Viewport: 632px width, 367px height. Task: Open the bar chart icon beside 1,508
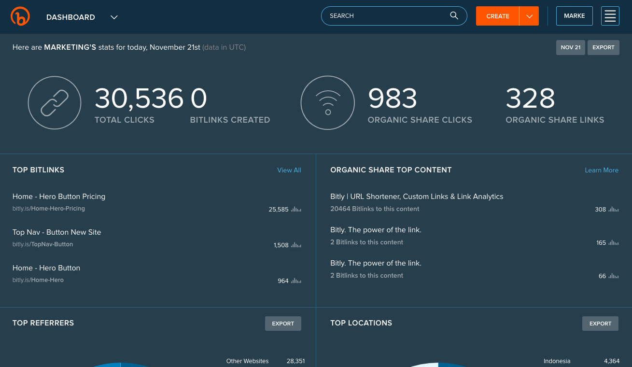296,245
